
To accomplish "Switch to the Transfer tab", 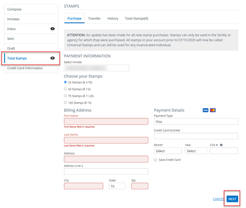I will point(95,19).
